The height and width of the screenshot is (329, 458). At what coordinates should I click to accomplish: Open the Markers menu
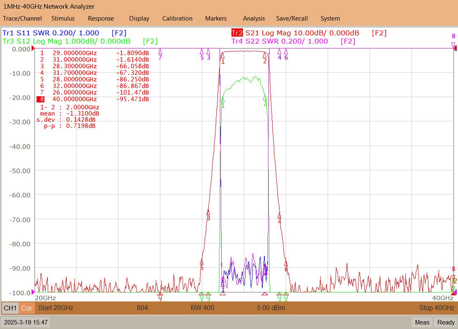216,19
